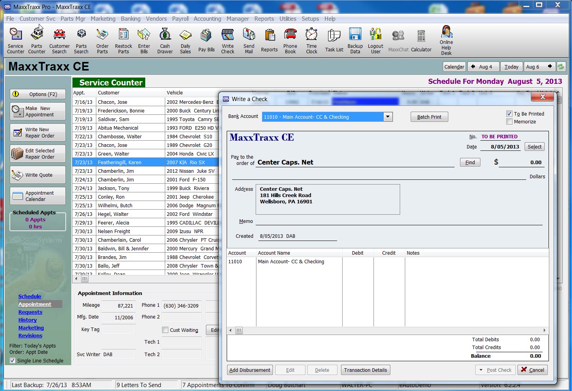Screen dimensions: 572x391
Task: Enable the Memorize checkbox
Action: click(x=509, y=121)
